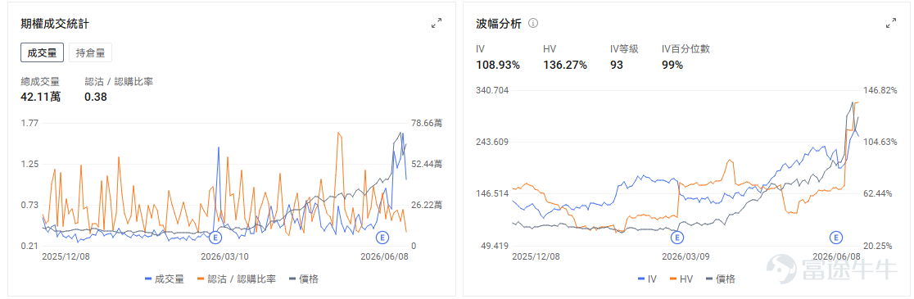The height and width of the screenshot is (299, 914).
Task: Click the IV百分位數 value 99%
Action: coord(672,65)
